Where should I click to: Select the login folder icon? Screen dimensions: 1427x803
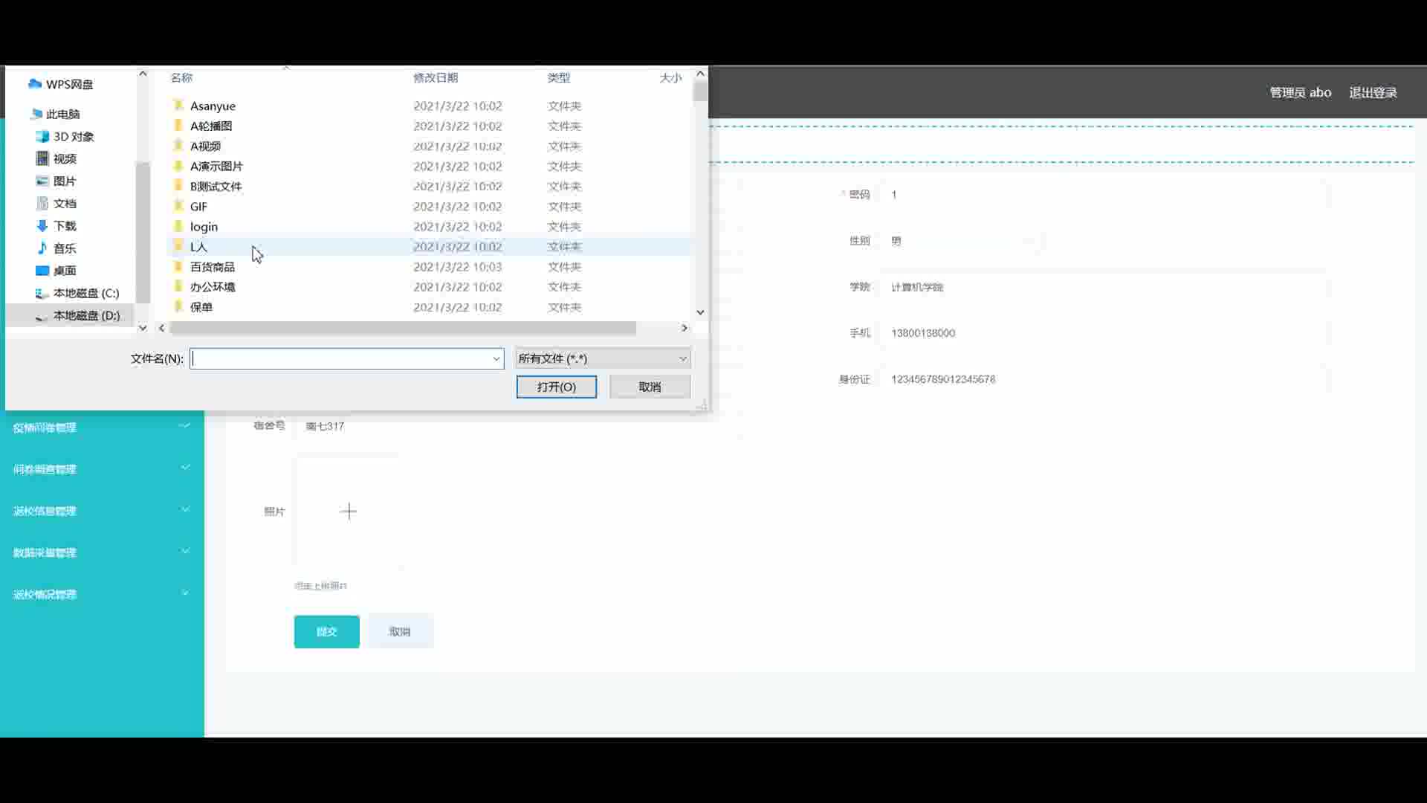[178, 226]
